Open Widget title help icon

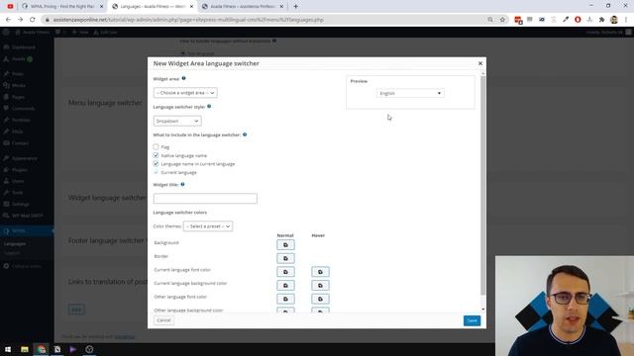point(182,185)
